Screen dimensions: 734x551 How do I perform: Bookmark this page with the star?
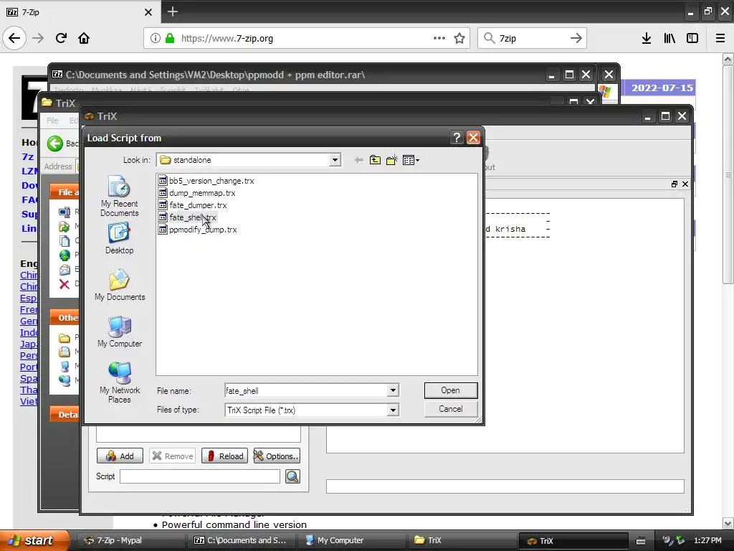[x=459, y=38]
